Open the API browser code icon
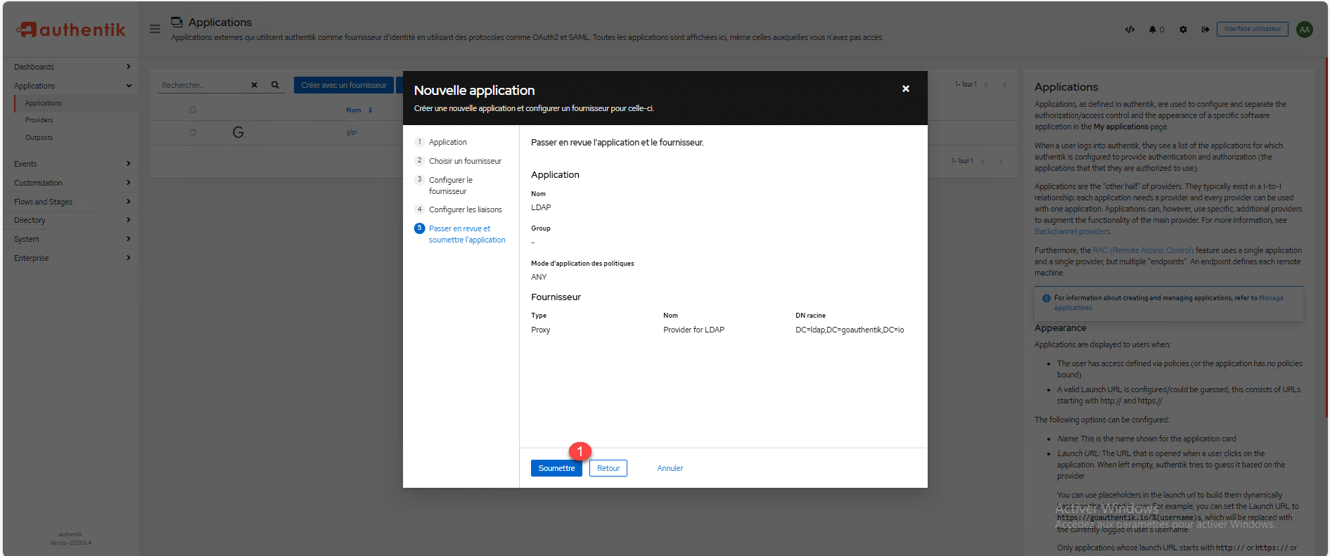This screenshot has height=556, width=1330. pos(1130,30)
